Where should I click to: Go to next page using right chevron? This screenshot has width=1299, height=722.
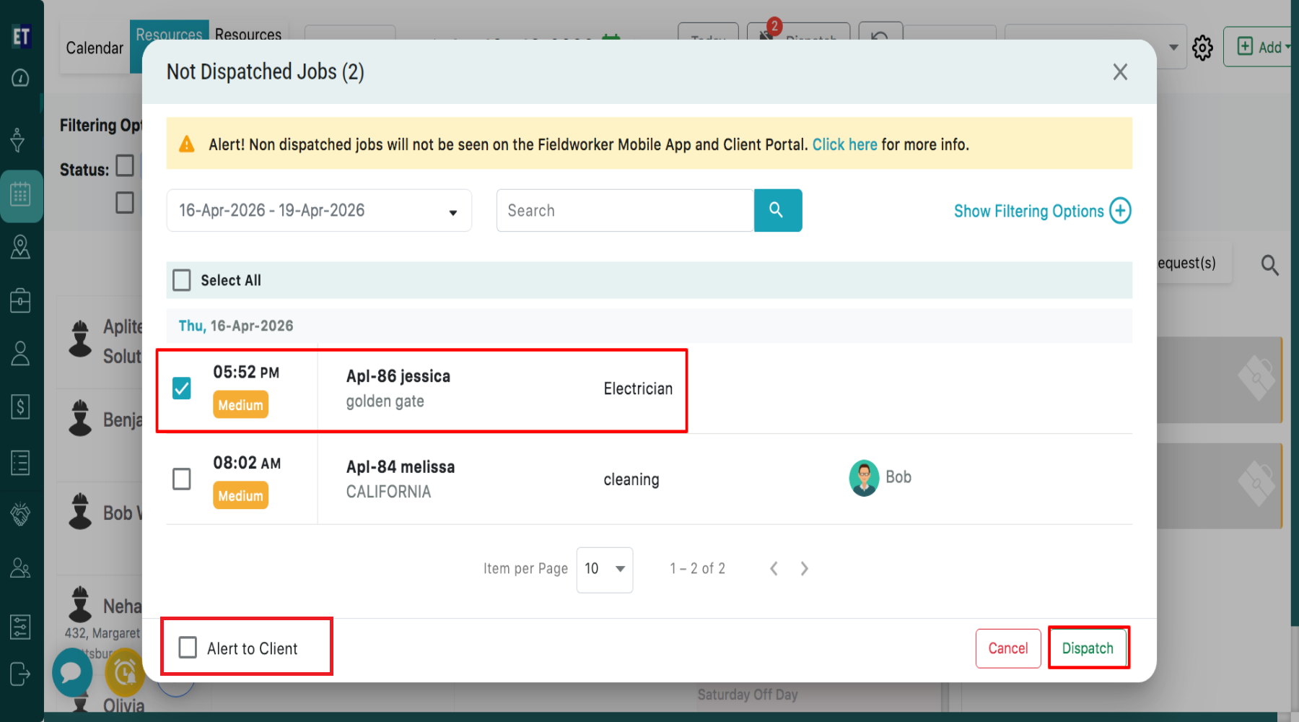click(804, 569)
